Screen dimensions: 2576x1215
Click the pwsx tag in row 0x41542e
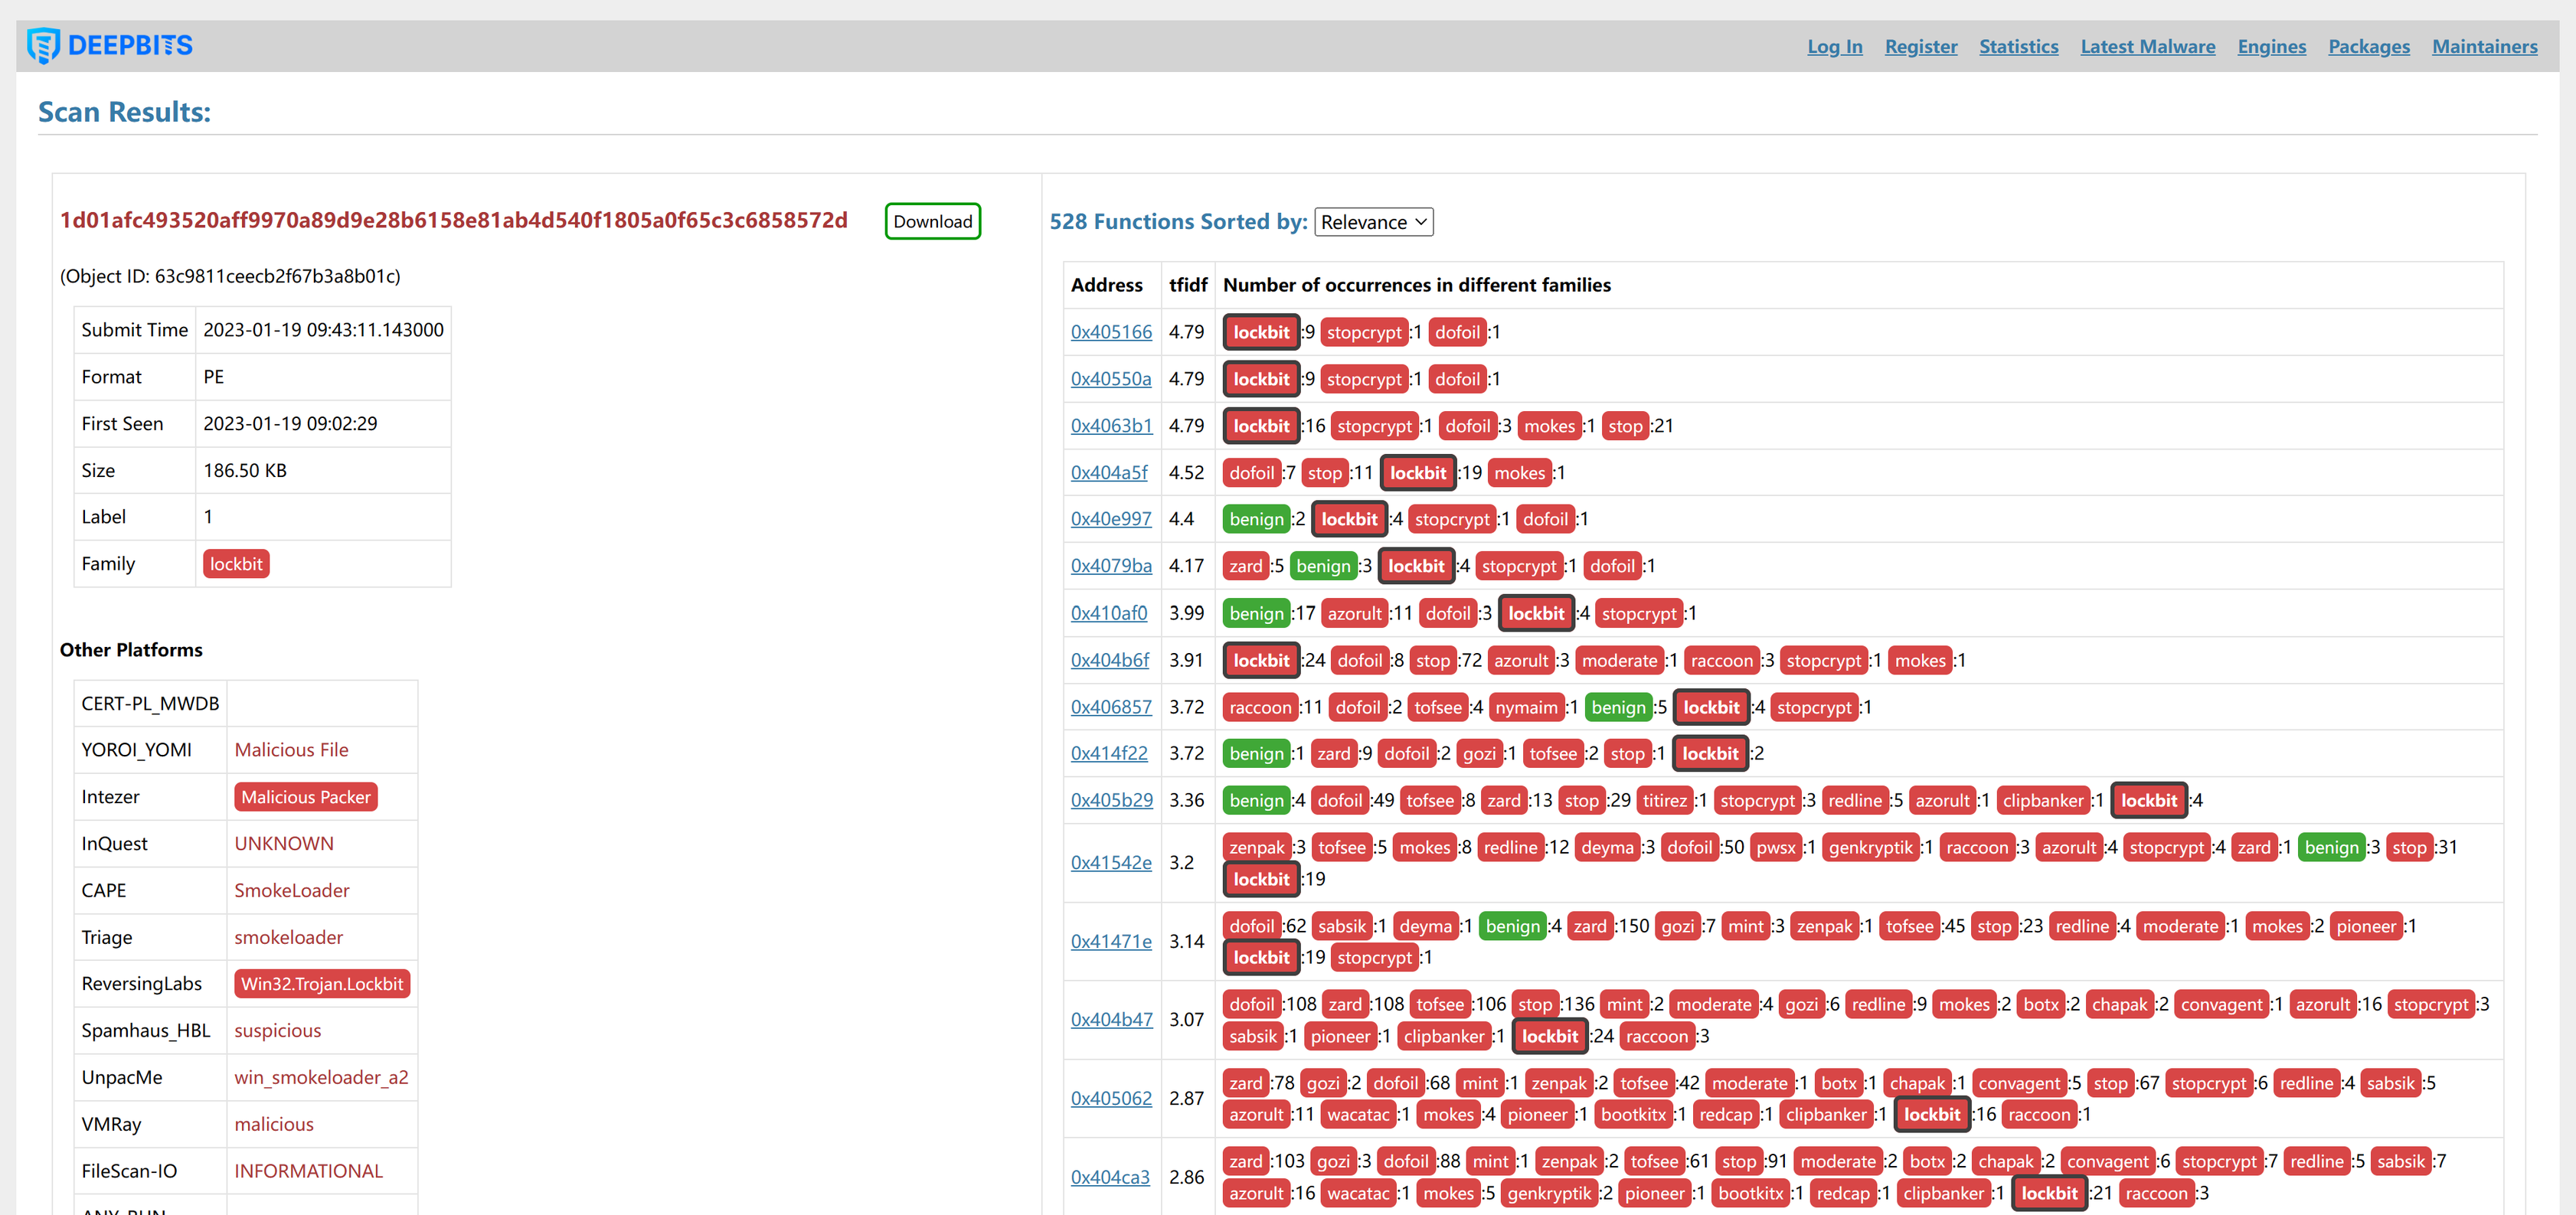click(x=1776, y=847)
